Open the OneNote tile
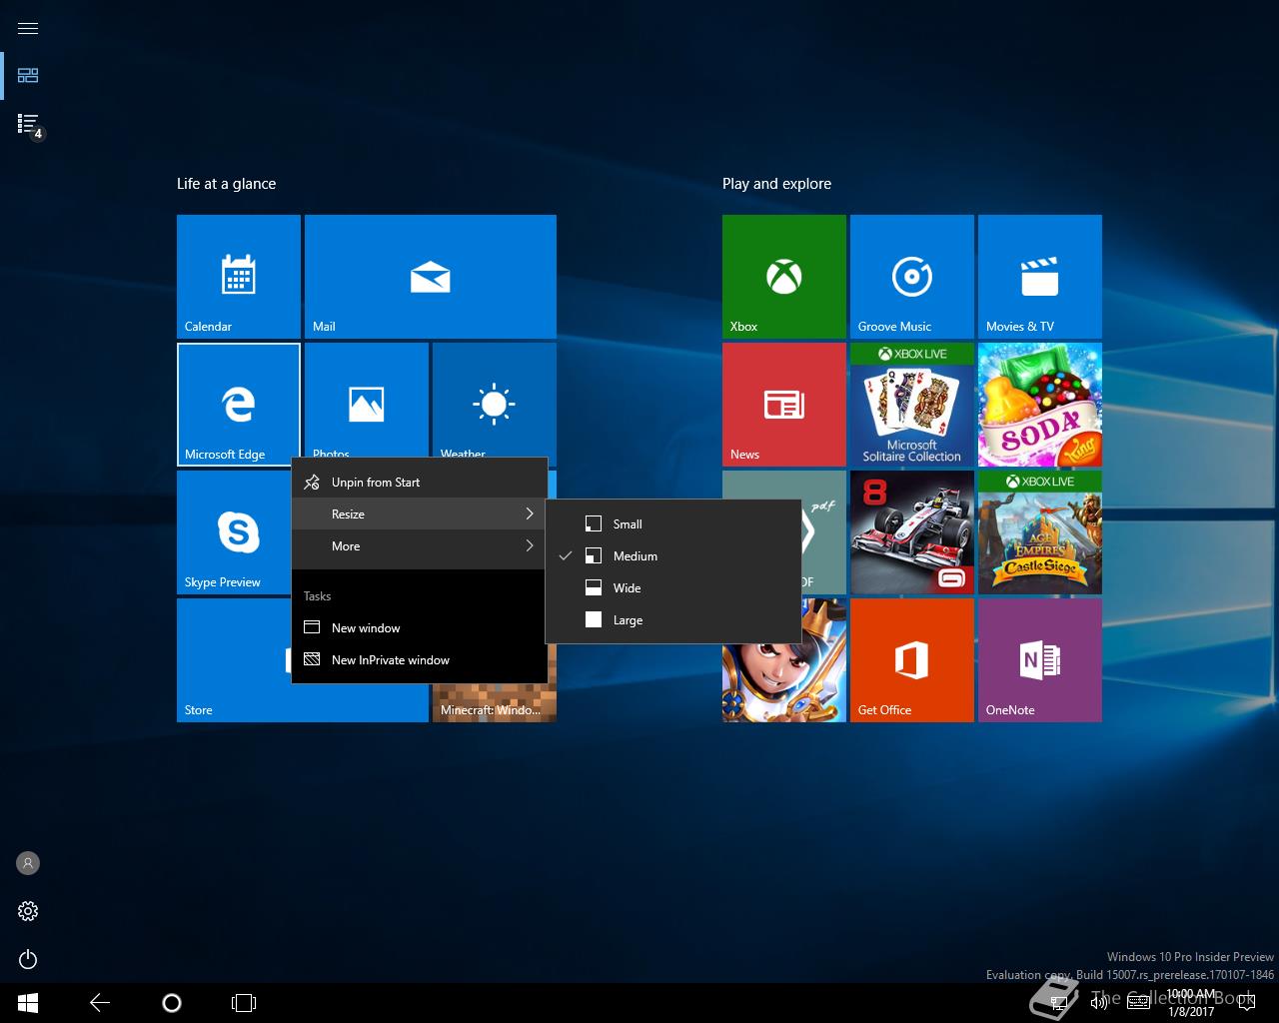 1040,660
